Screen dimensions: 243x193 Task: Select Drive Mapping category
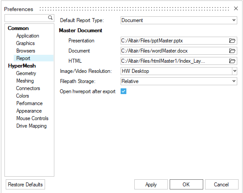point(31,126)
